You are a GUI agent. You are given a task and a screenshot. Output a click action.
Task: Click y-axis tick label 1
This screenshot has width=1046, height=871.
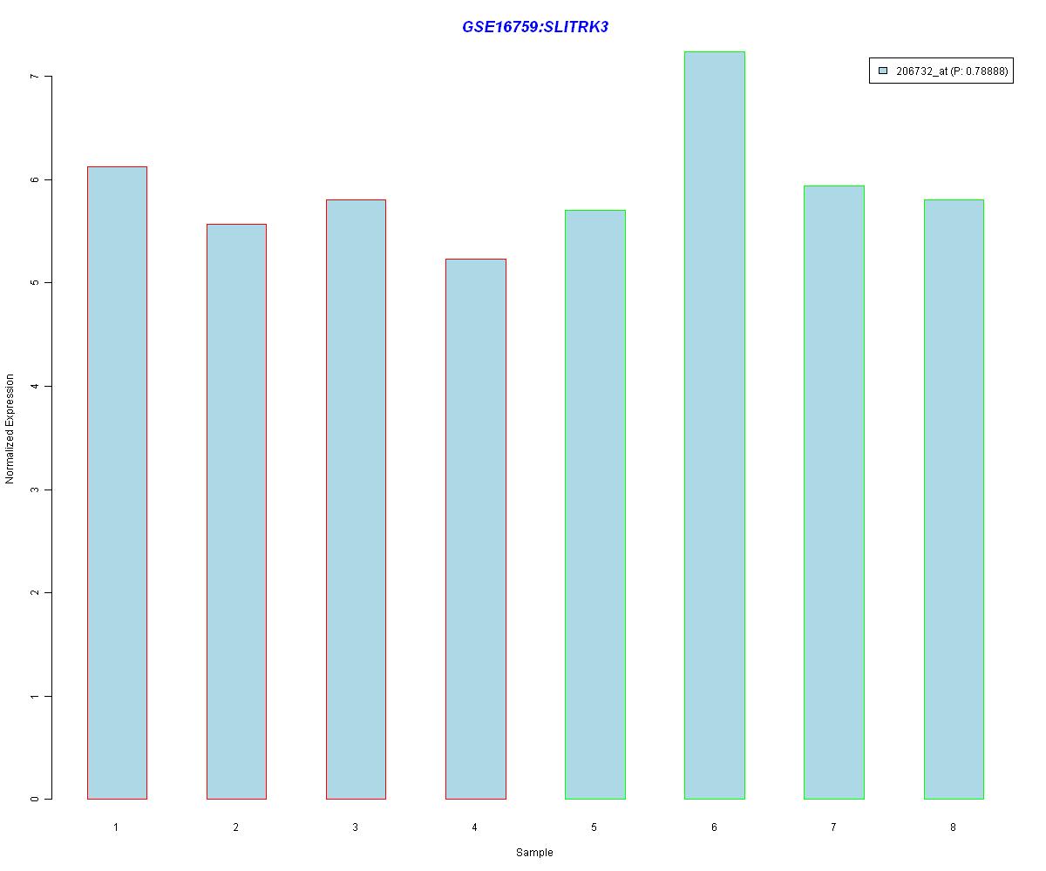[x=35, y=696]
